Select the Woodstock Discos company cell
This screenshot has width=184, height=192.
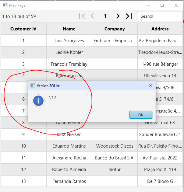pos(115,146)
